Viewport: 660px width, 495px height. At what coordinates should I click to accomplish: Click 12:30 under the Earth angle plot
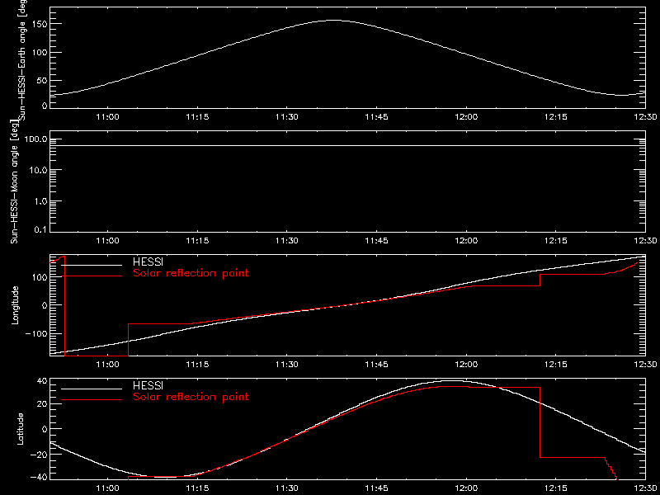[645, 117]
